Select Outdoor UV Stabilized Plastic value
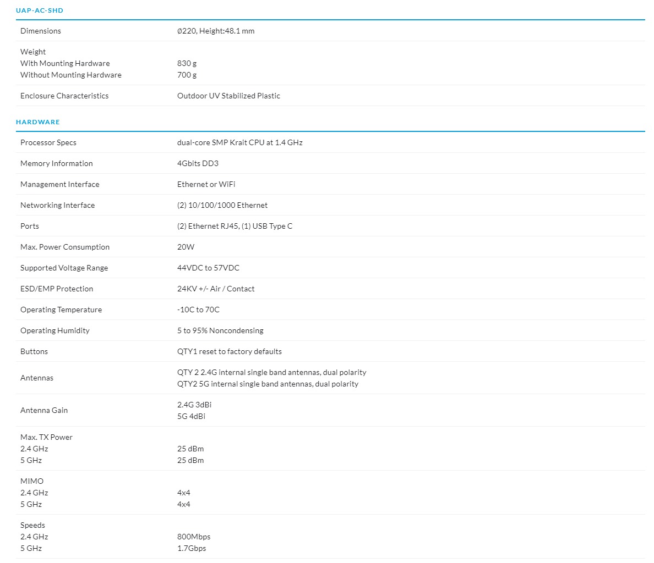 (x=228, y=96)
